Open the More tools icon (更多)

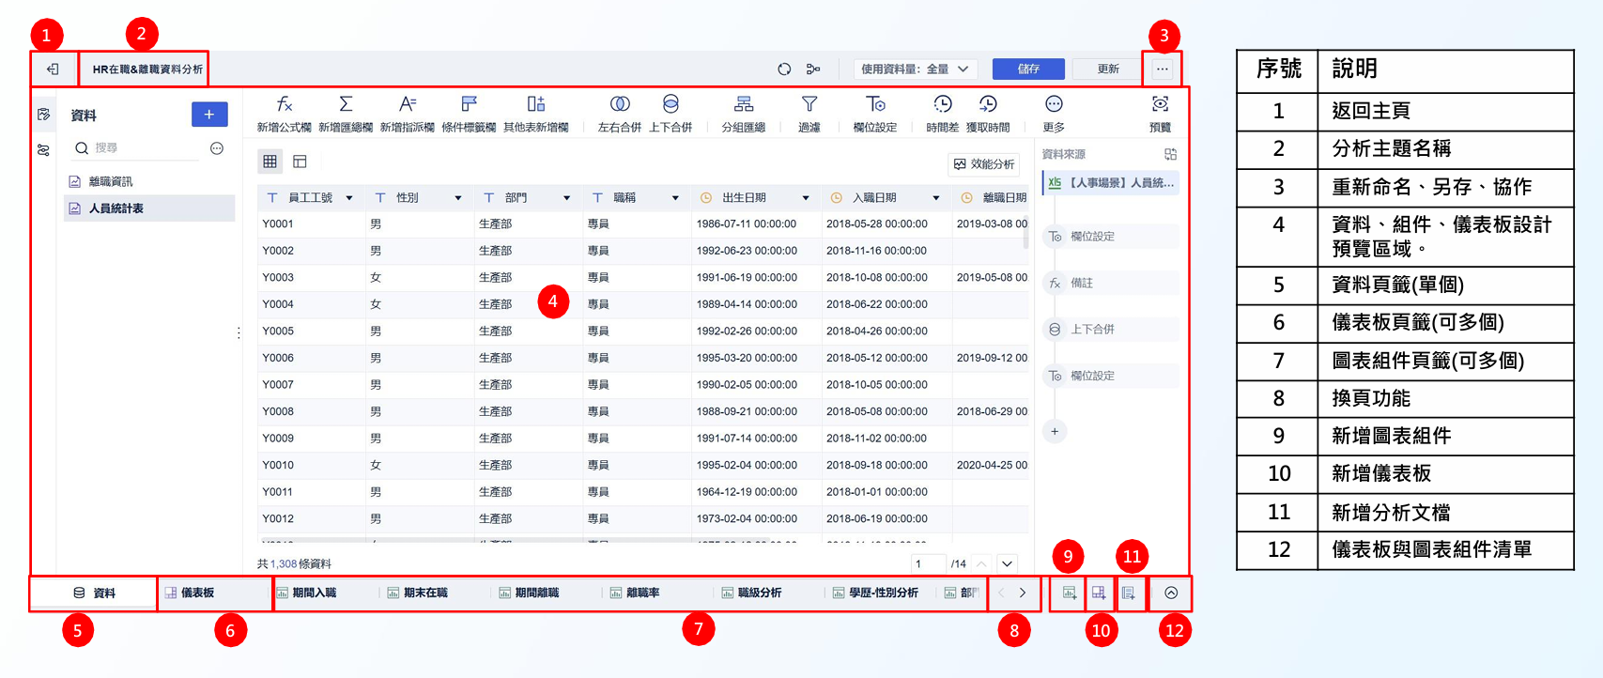(x=1054, y=114)
